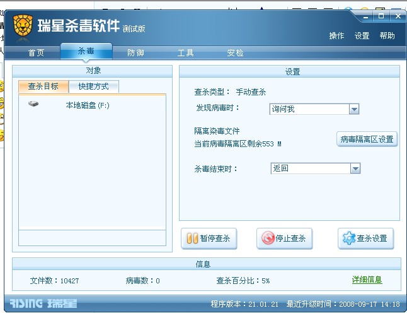Open 查杀设置 scan settings
The width and height of the screenshot is (407, 313).
coord(365,239)
